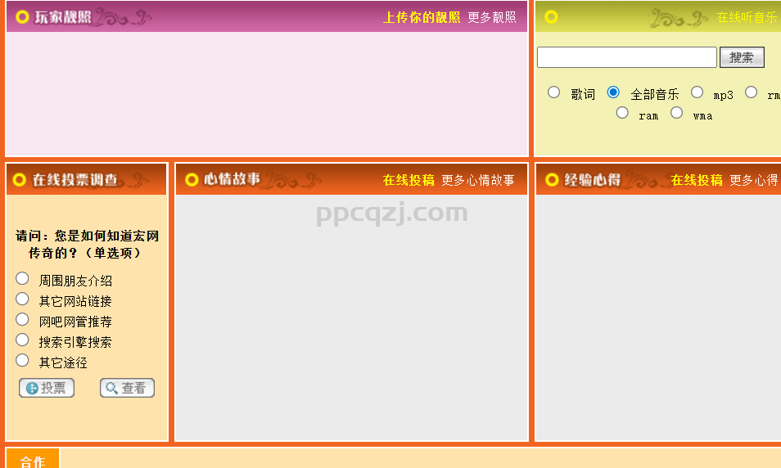Select the wma format radio button
Image resolution: width=781 pixels, height=468 pixels.
tap(676, 113)
